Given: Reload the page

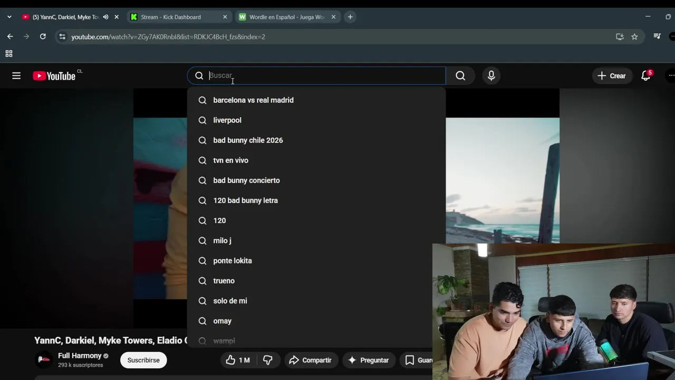Looking at the screenshot, I should 43,36.
